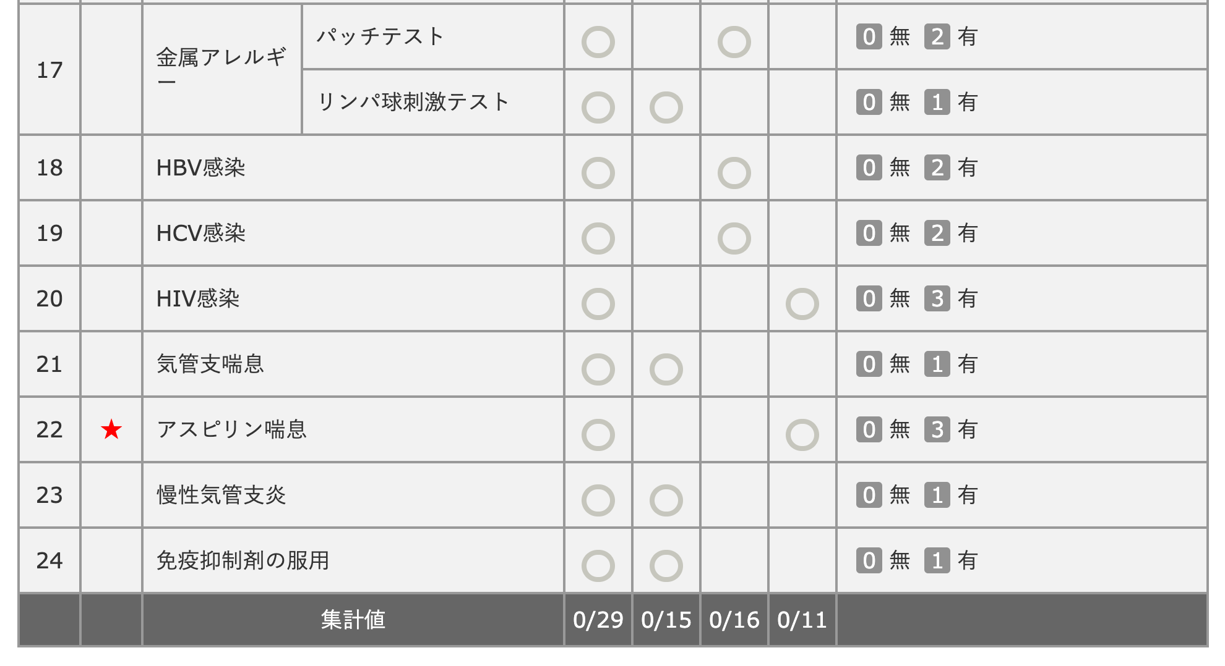Select the score-1 circle for 慢性気管支炎
Screen dimensions: 1225x666
tap(666, 500)
